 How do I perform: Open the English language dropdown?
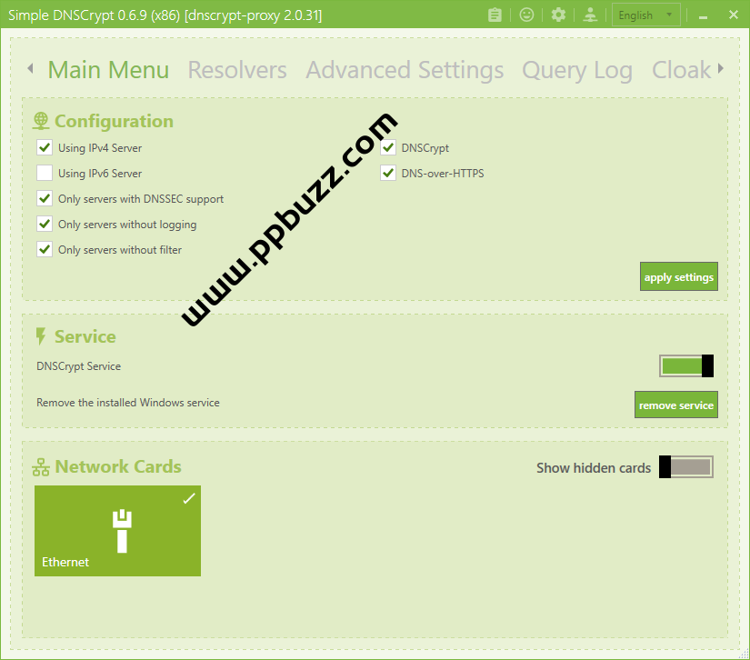pos(645,15)
